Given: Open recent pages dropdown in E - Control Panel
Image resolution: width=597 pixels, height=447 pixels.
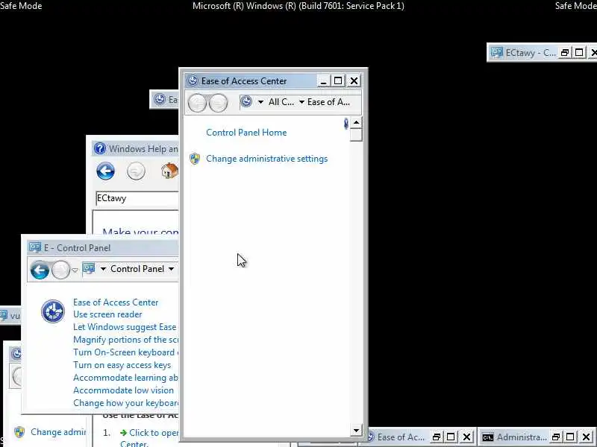Looking at the screenshot, I should (x=75, y=270).
